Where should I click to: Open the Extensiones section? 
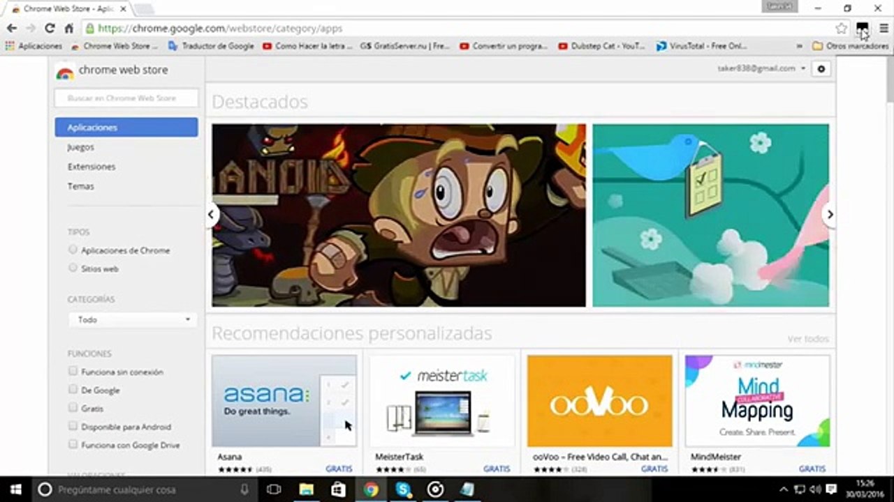tap(91, 167)
